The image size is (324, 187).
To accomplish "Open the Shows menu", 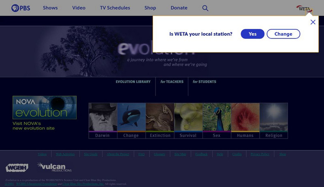I will coord(50,8).
